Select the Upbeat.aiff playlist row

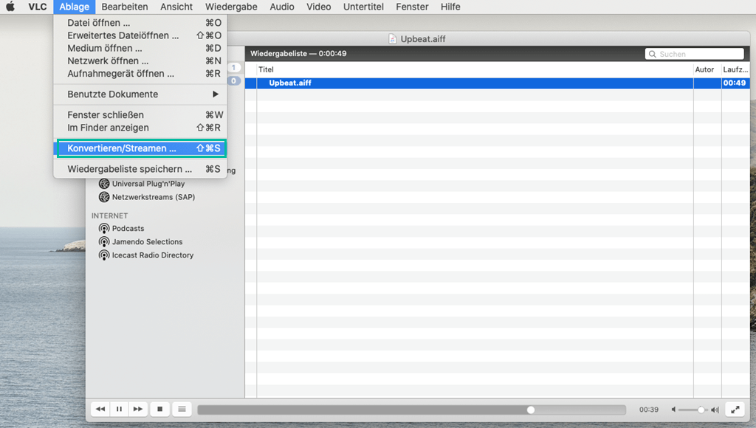[x=497, y=83]
